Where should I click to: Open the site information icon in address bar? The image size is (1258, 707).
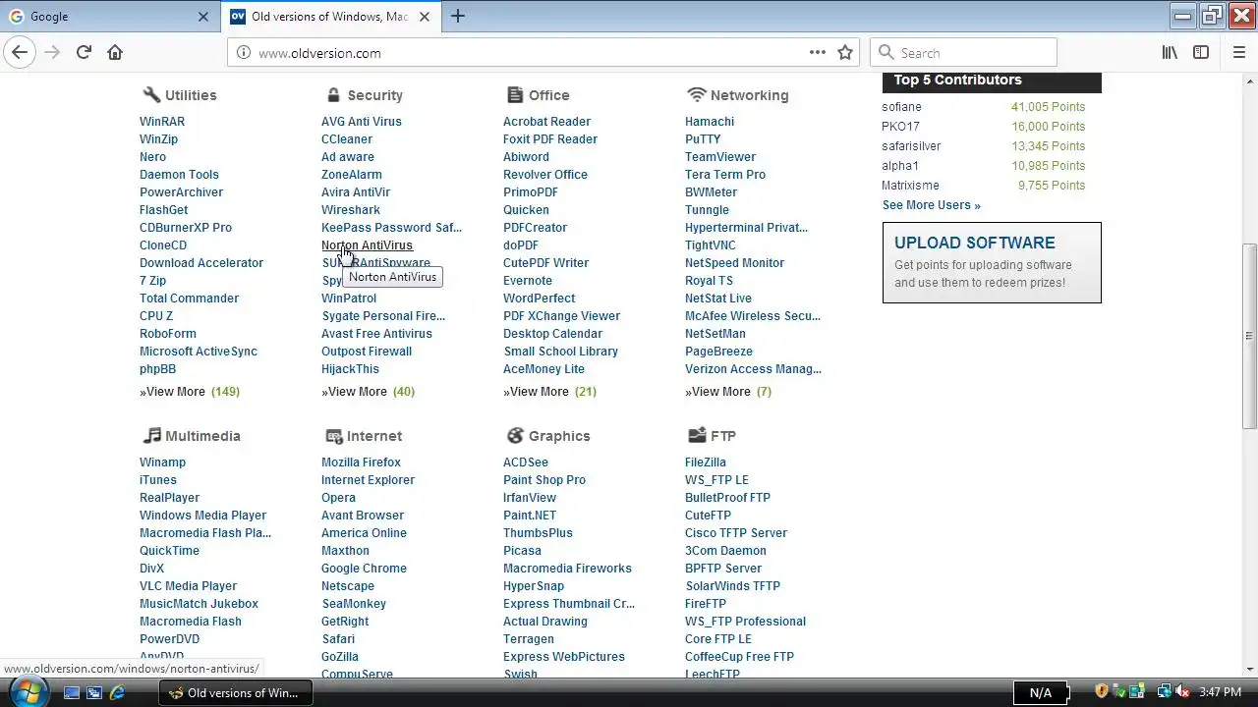pyautogui.click(x=244, y=53)
